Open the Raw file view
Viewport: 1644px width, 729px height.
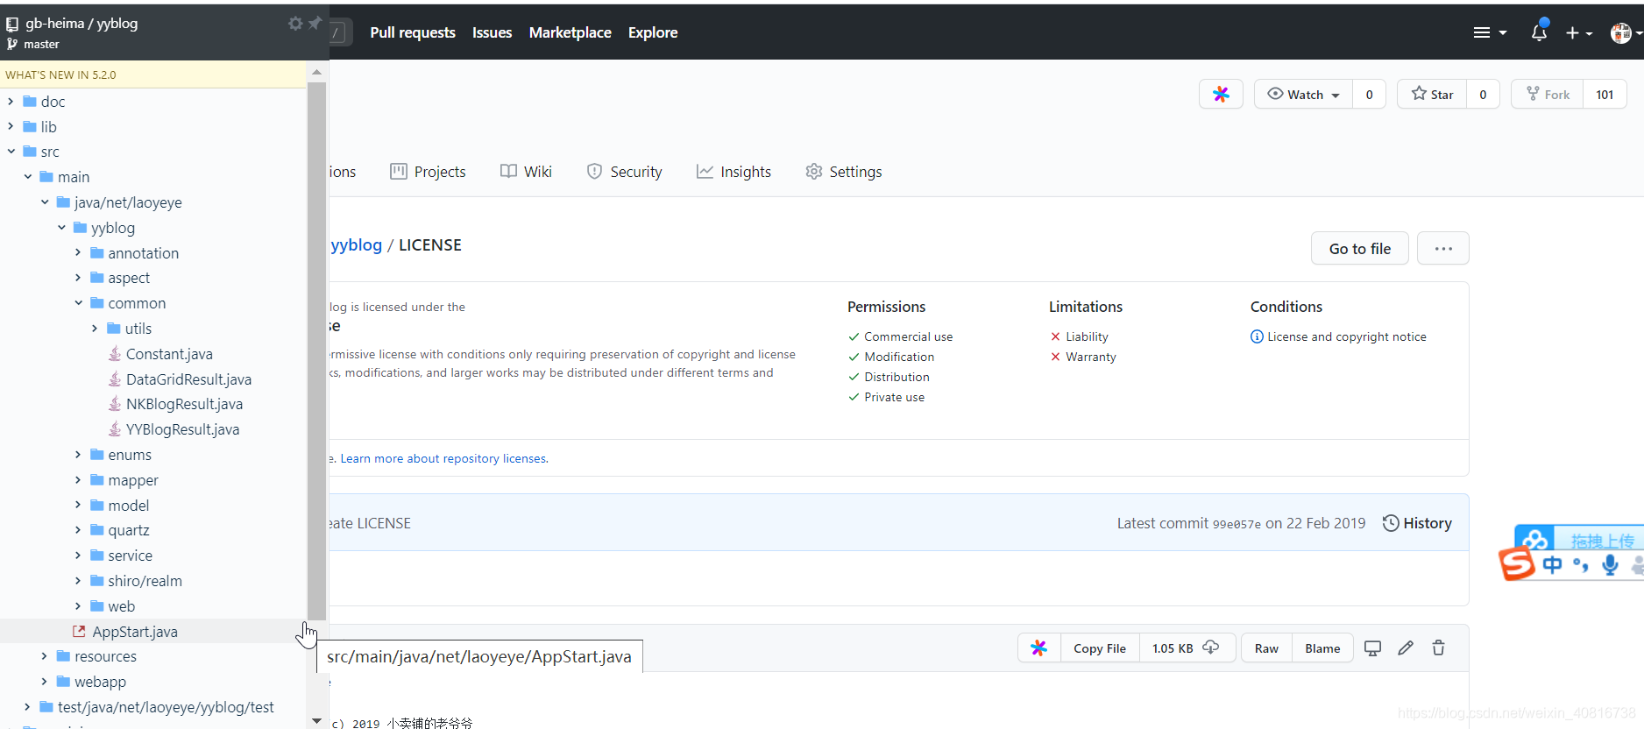click(x=1266, y=648)
